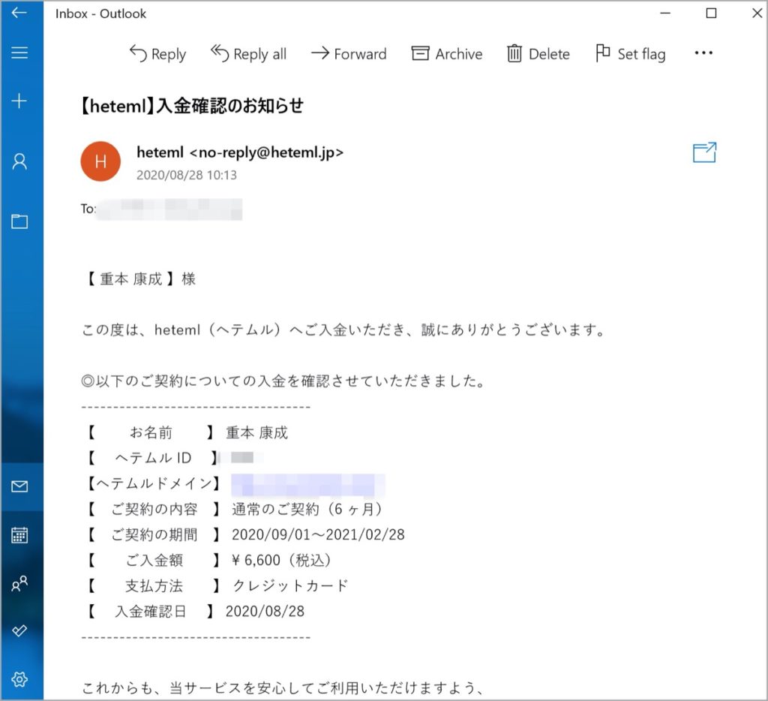
Task: Open People using the contacts icon
Action: pyautogui.click(x=19, y=583)
